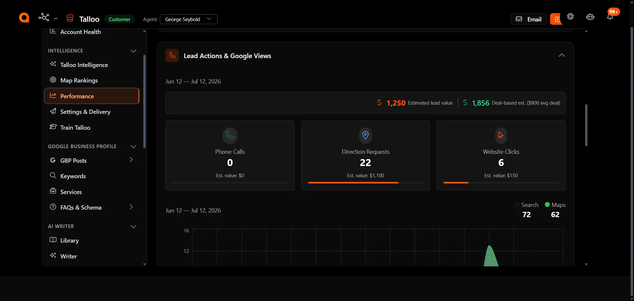The width and height of the screenshot is (634, 301).
Task: Click the Account Health bar-list icon
Action: [53, 31]
